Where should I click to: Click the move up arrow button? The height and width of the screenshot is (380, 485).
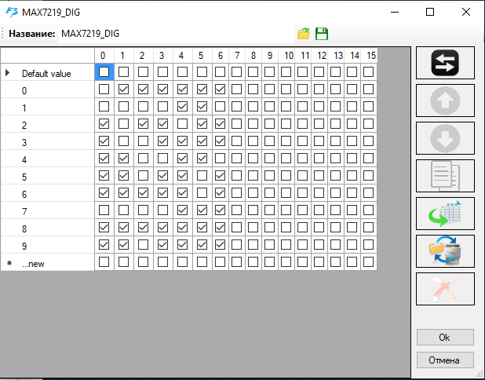point(445,100)
